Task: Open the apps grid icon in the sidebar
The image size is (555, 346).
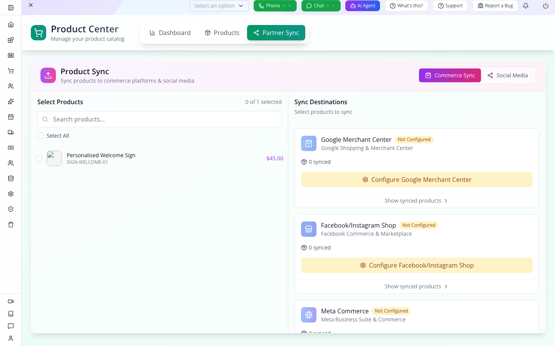Action: tap(11, 40)
